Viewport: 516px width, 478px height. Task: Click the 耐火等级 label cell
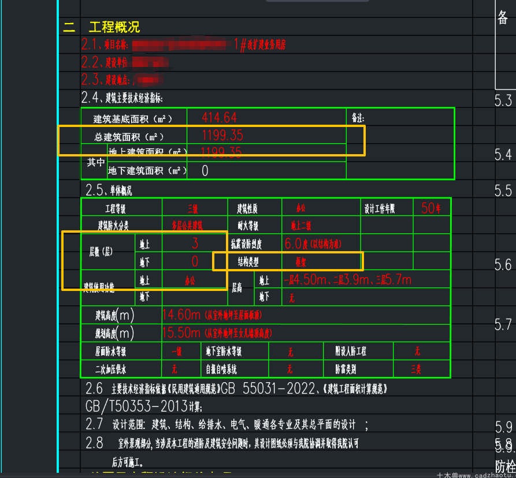(255, 226)
